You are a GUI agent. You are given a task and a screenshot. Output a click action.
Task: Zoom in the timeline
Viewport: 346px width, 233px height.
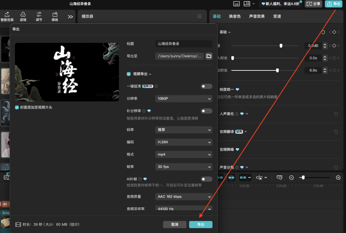338,178
